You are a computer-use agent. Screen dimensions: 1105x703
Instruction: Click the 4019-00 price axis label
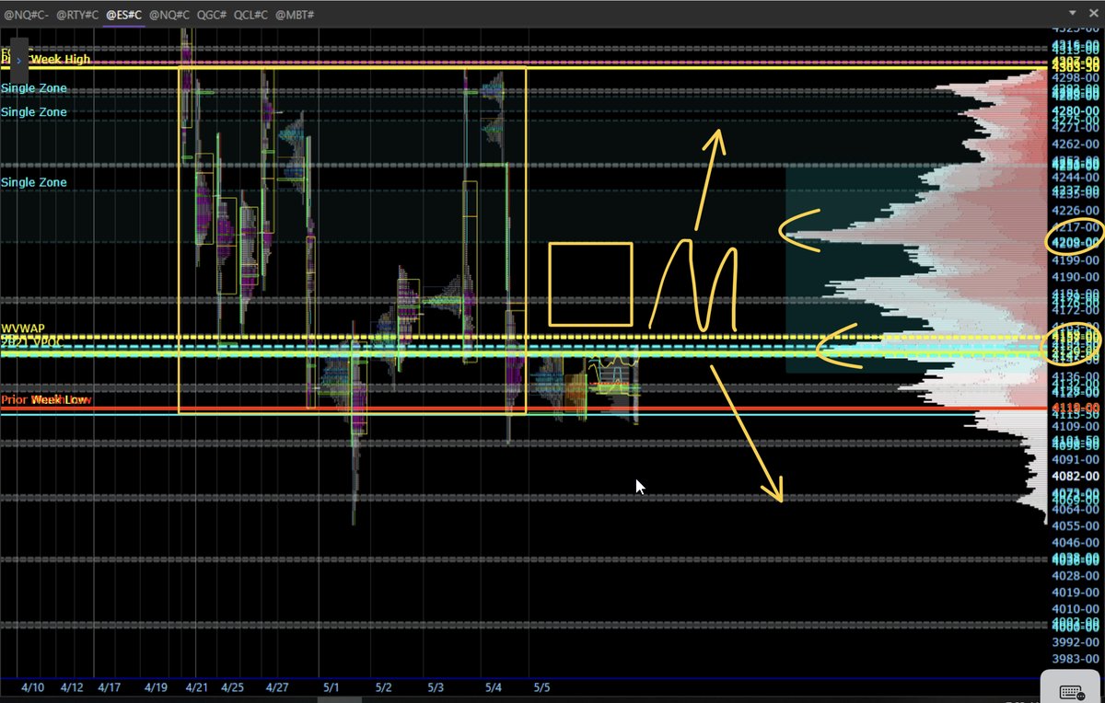1076,593
